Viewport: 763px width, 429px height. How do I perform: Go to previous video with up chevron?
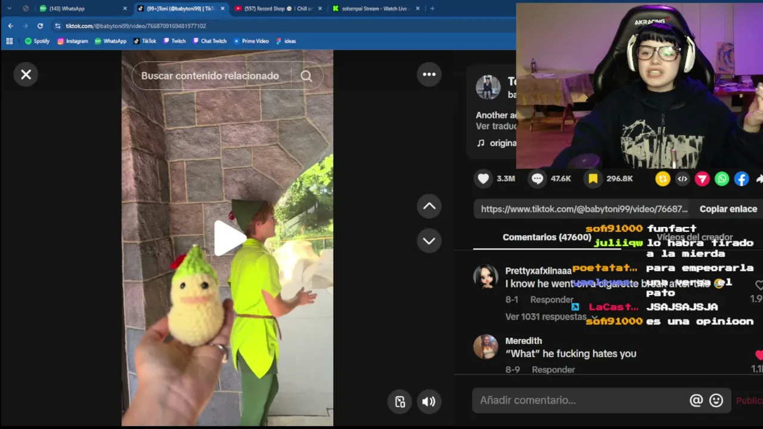coord(429,206)
